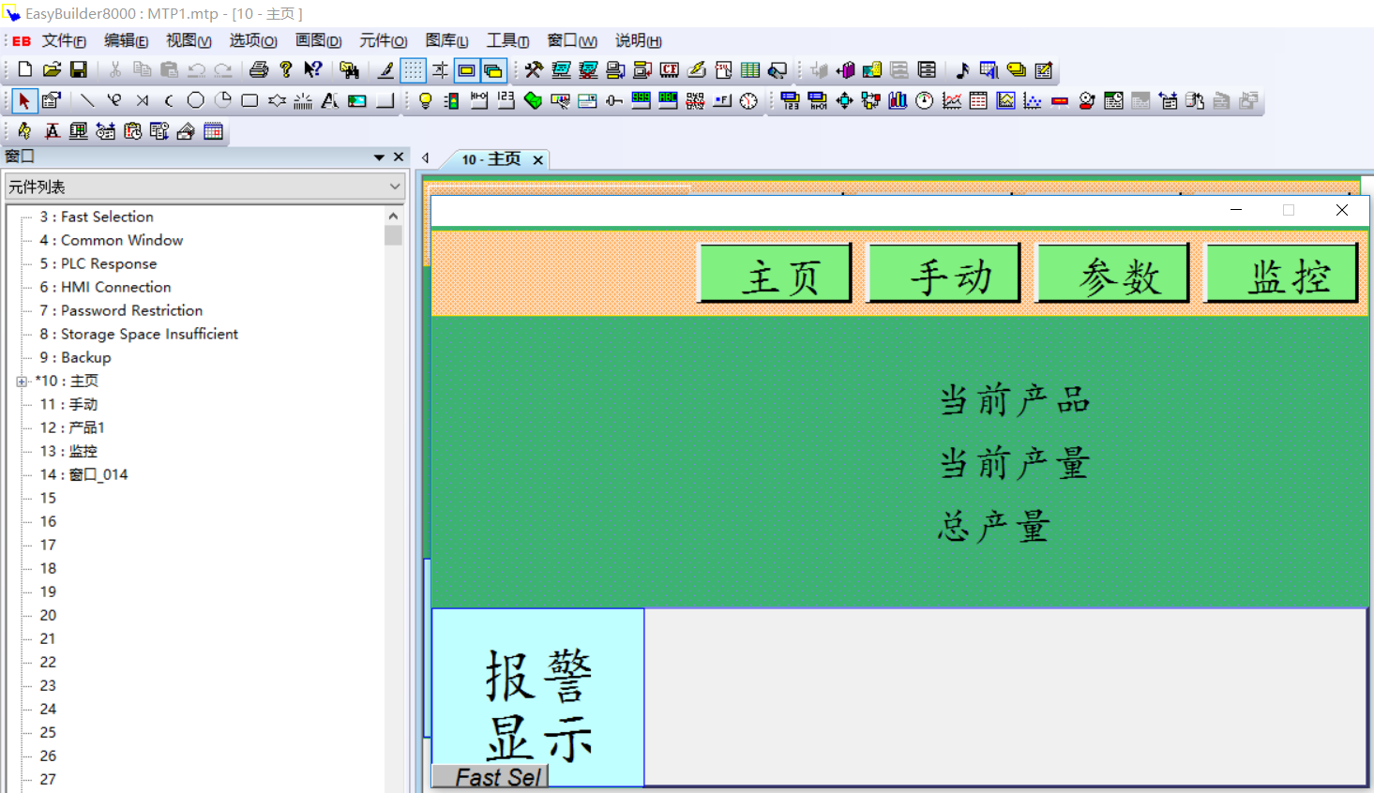
Task: Choose the text tool letter A icon
Action: click(x=329, y=100)
